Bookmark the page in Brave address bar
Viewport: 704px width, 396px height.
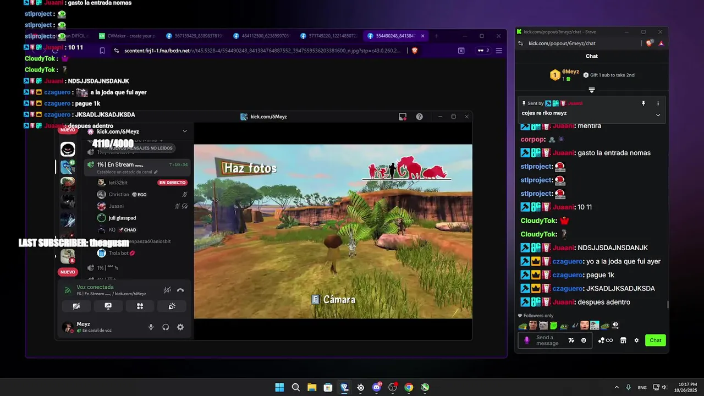click(102, 51)
